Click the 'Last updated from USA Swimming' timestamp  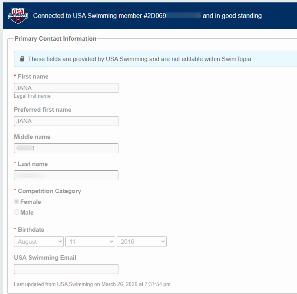[x=92, y=284]
